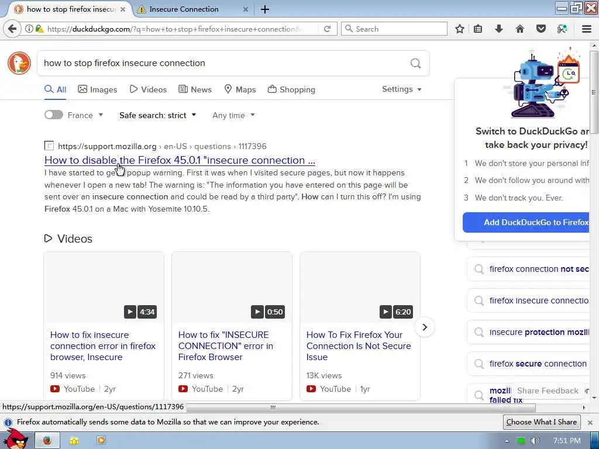Viewport: 599px width, 449px height.
Task: Go back using the browser back arrow
Action: 12,29
